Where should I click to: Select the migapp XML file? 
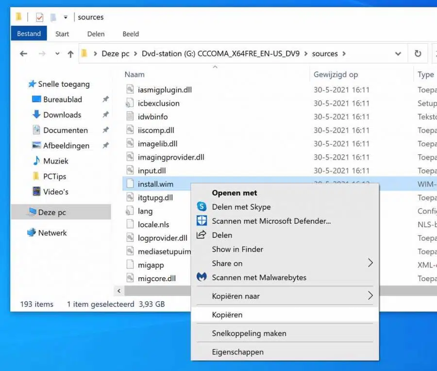151,265
